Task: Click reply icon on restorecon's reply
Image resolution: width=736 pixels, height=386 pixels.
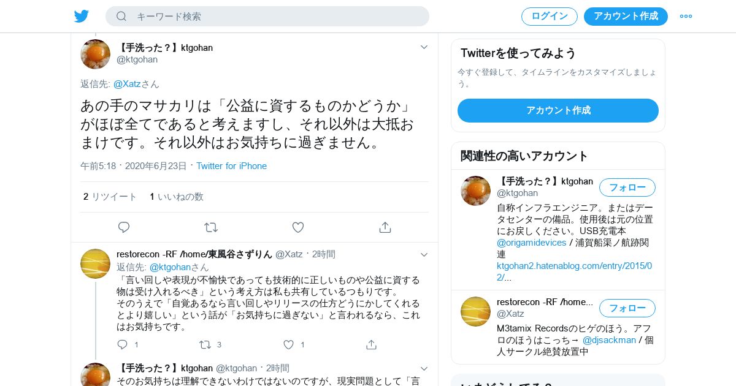Action: pyautogui.click(x=122, y=344)
